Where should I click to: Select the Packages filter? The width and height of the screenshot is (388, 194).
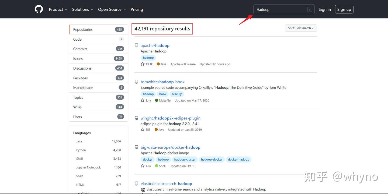(x=99, y=78)
